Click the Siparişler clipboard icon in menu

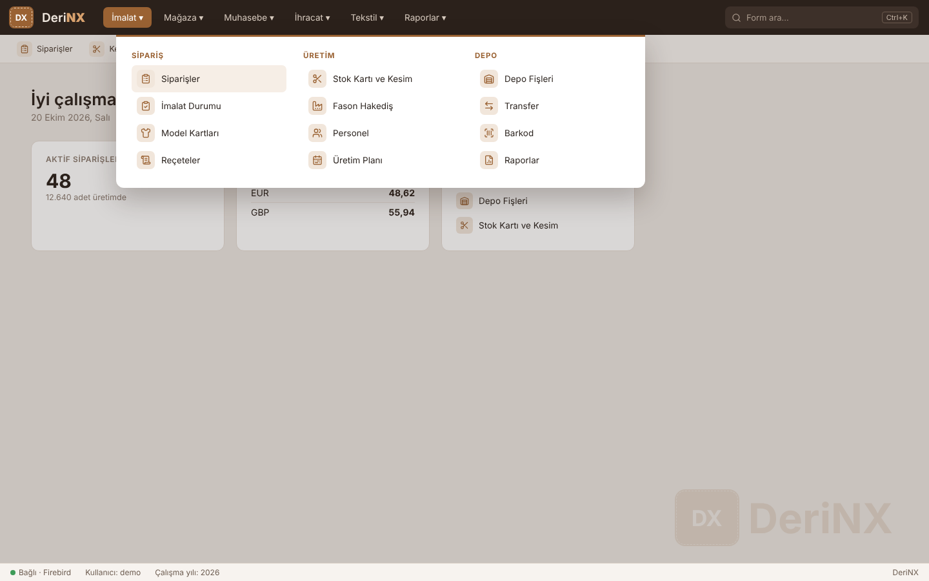(146, 79)
